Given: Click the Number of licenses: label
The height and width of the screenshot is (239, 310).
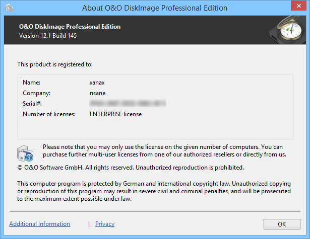Looking at the screenshot, I should [49, 114].
